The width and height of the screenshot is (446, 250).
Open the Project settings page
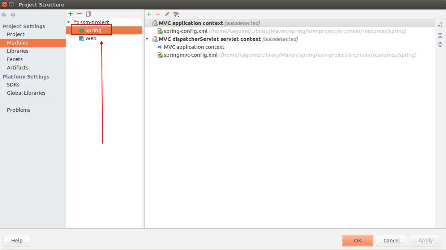tap(16, 34)
